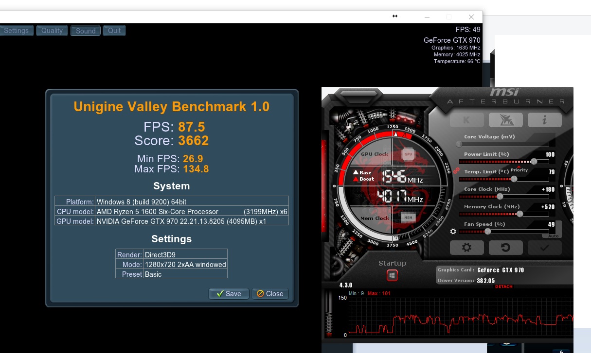Image resolution: width=591 pixels, height=353 pixels.
Task: Click the link icon between power and temp limit
Action: (x=456, y=170)
